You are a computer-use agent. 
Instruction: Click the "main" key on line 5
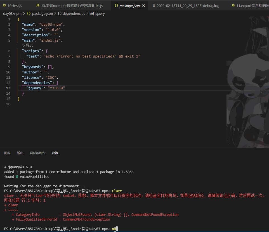(28, 40)
